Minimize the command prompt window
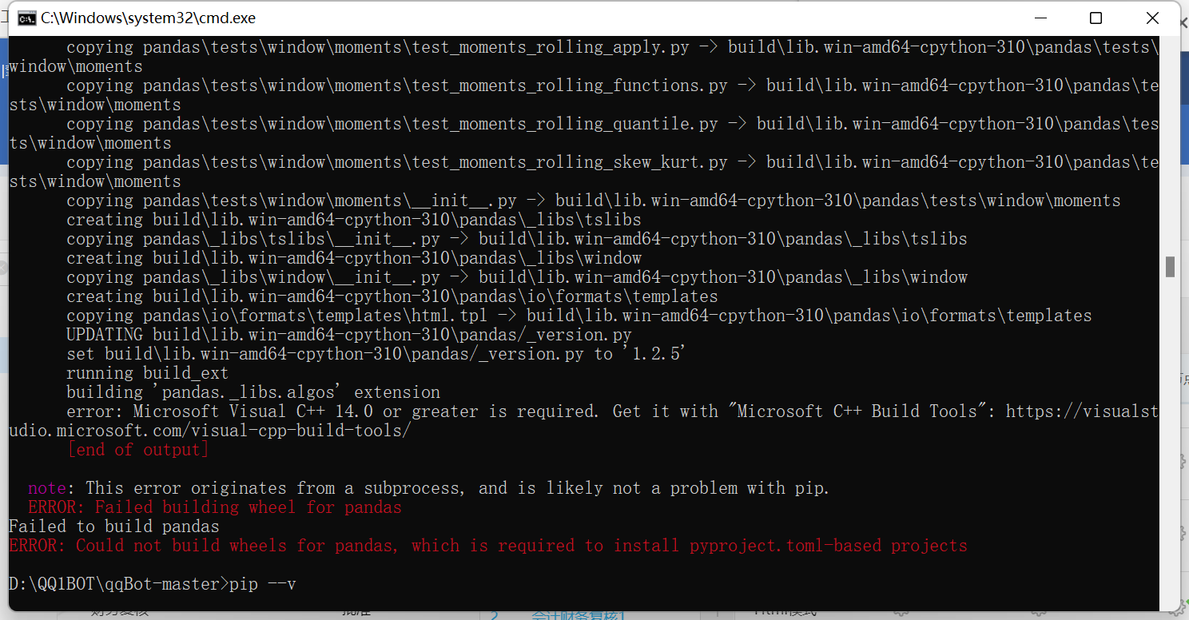 (1040, 17)
